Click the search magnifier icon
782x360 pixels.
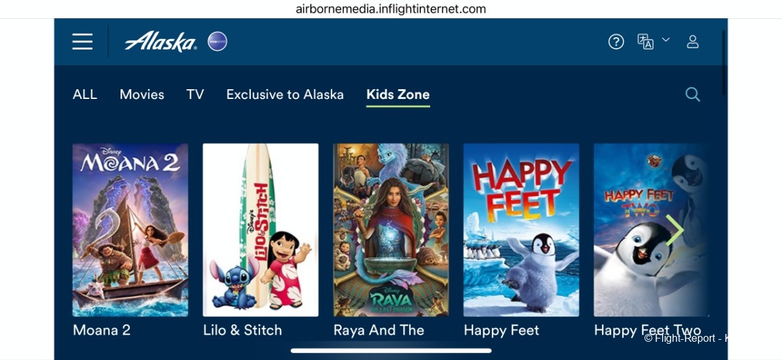click(x=693, y=94)
